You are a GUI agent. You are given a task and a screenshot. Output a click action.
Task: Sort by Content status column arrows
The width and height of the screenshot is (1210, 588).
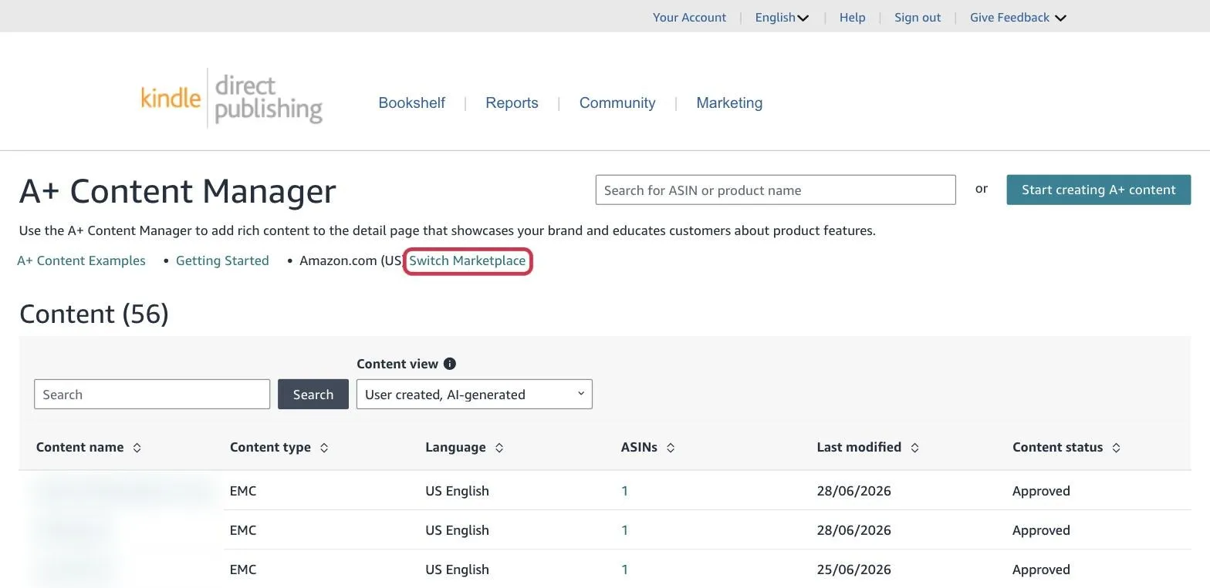click(1116, 448)
